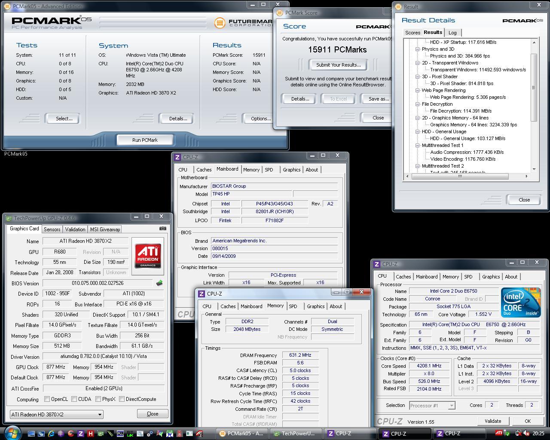Viewport: 550px width, 440px height.
Task: Click the ATI Radeon logo in GPU-Z
Action: [148, 255]
